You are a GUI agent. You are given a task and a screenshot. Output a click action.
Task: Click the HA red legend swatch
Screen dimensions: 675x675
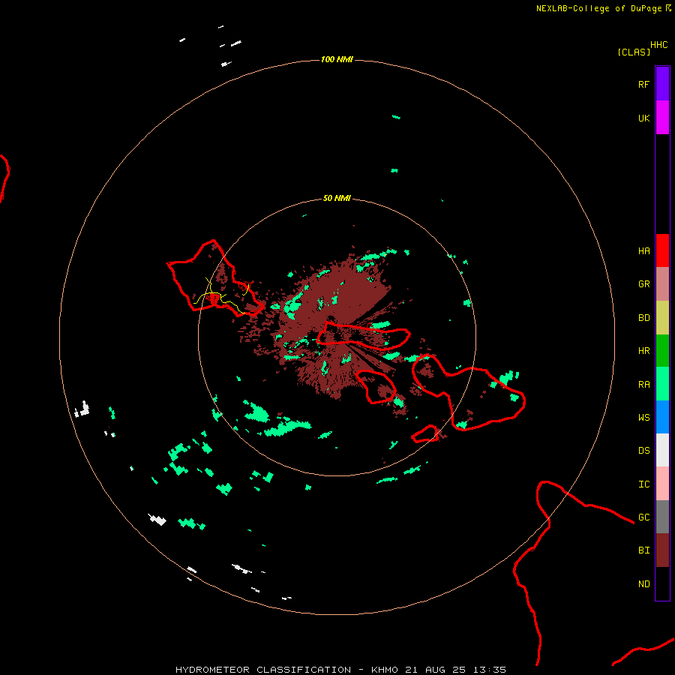[662, 250]
